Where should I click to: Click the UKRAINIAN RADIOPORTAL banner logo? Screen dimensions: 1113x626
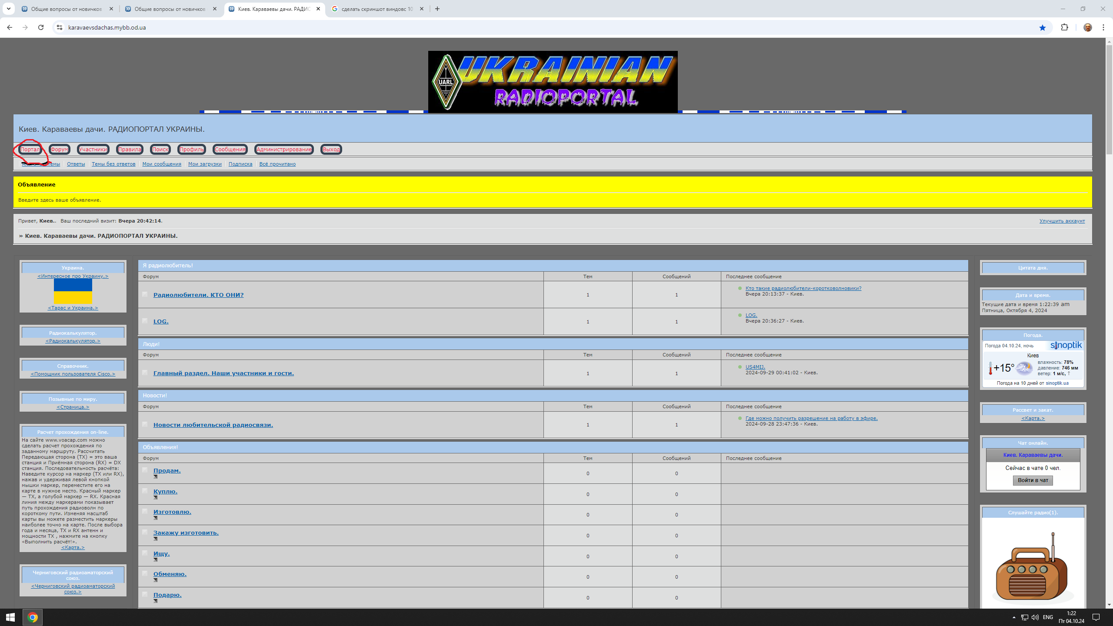553,82
